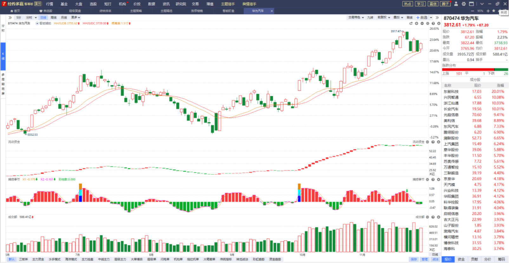Click the 首页 home icon tab
Image resolution: width=509 pixels, height=263 pixels.
15,11
